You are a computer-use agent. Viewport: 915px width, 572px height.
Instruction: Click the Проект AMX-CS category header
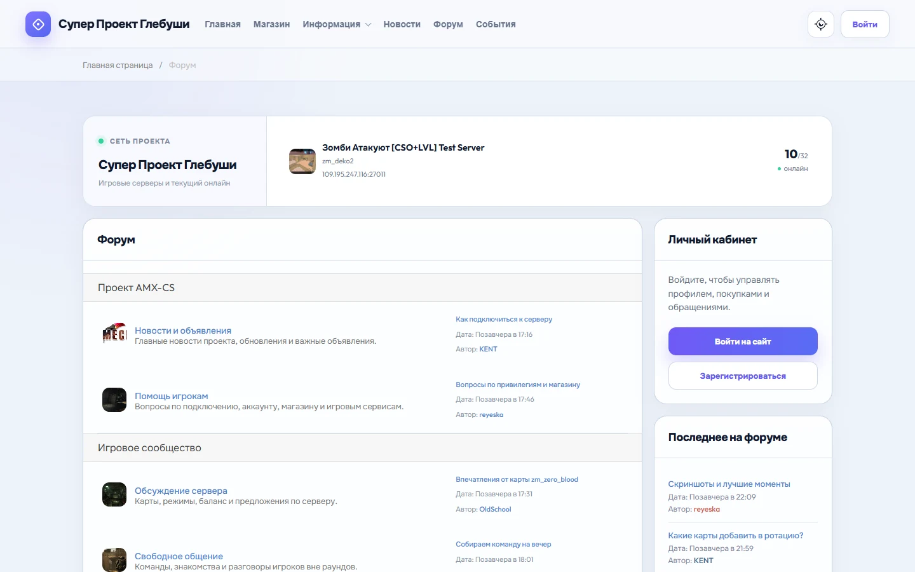[362, 287]
